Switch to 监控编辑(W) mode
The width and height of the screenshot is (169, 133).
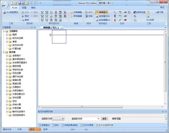click(x=103, y=20)
